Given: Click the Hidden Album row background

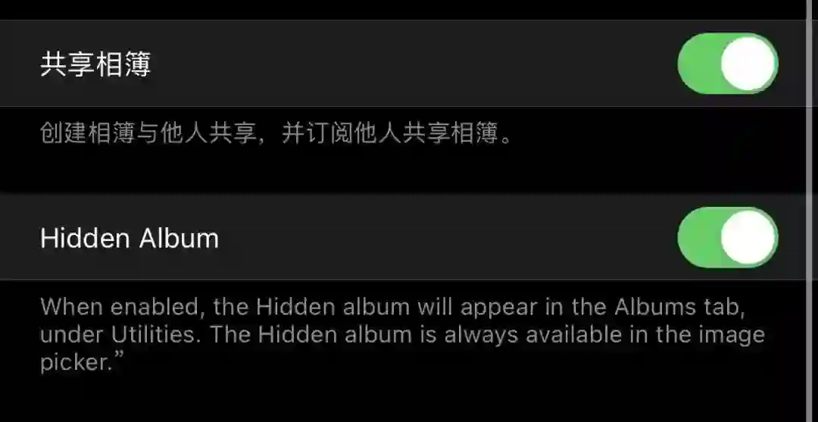Looking at the screenshot, I should [x=403, y=237].
